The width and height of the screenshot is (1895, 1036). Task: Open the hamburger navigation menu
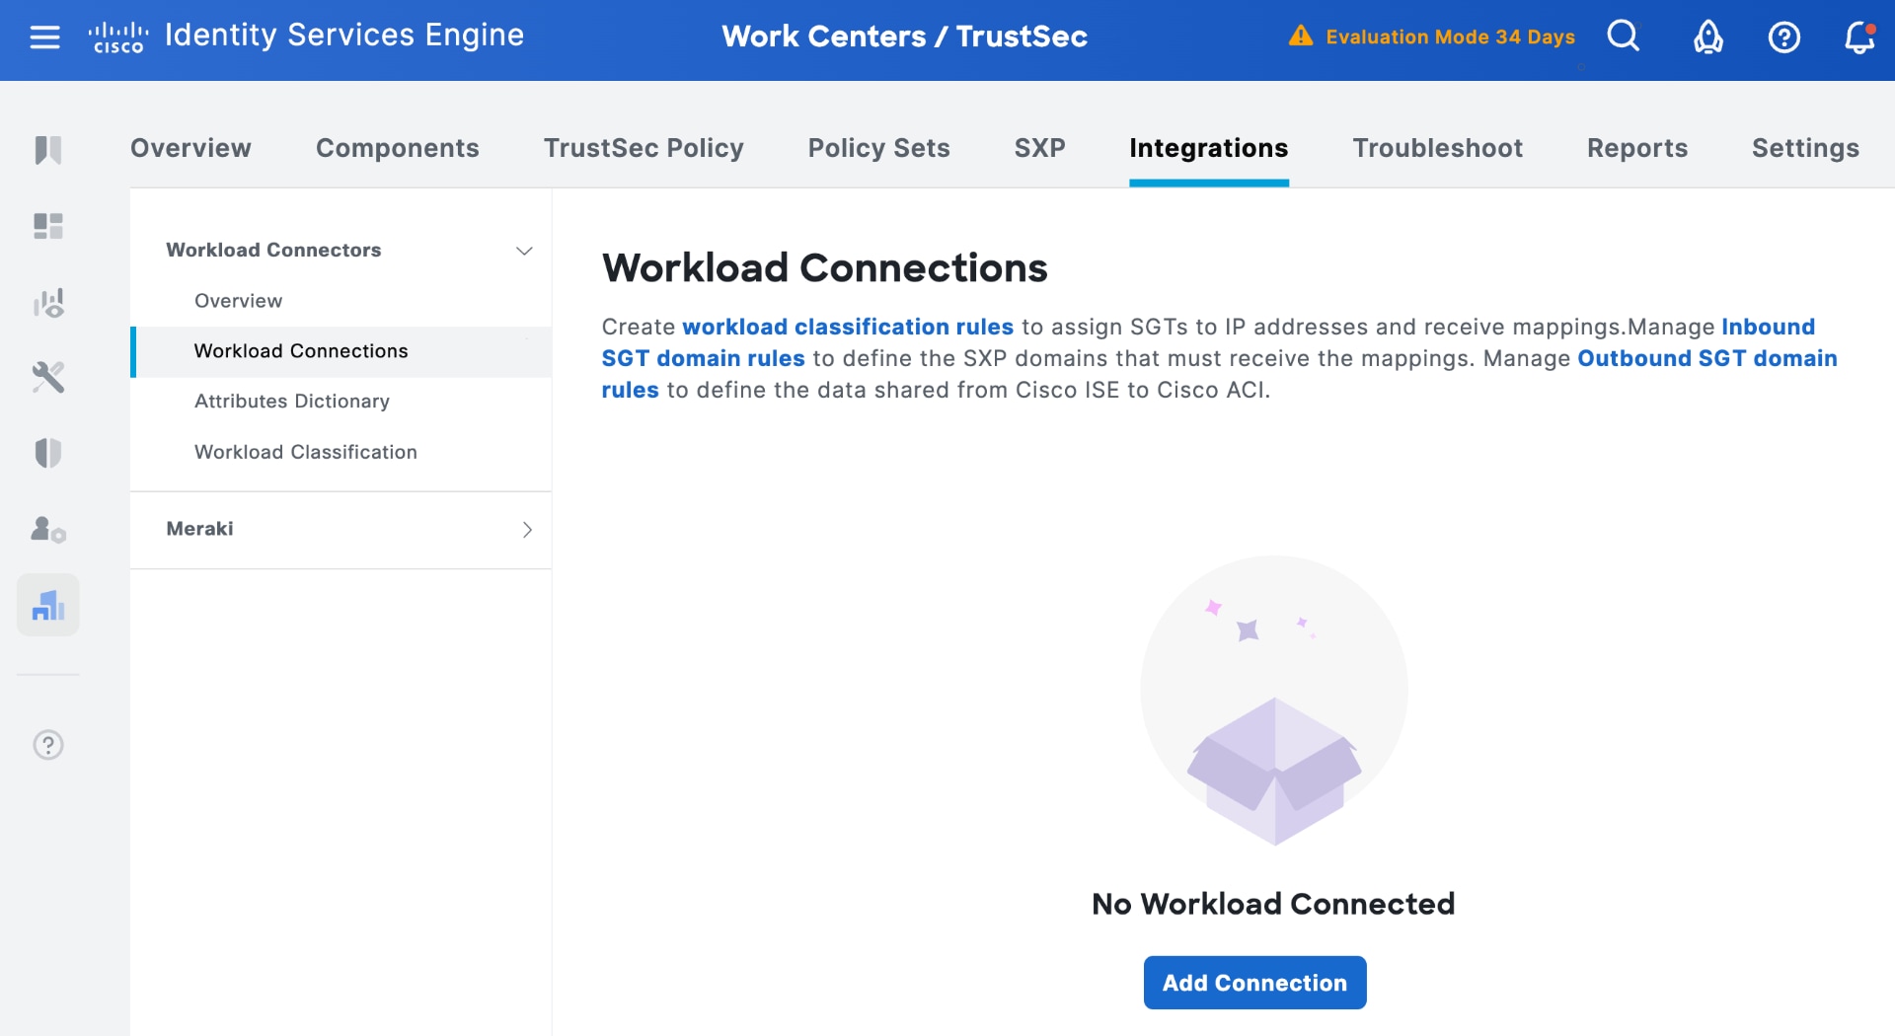click(x=43, y=37)
